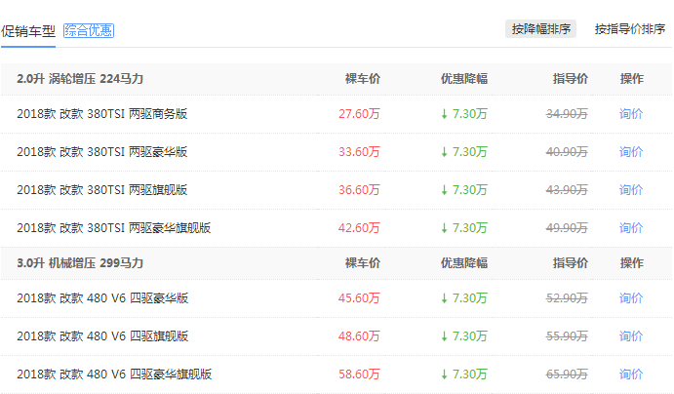Click the 27.60万 bare car price
The image size is (674, 394).
(359, 114)
